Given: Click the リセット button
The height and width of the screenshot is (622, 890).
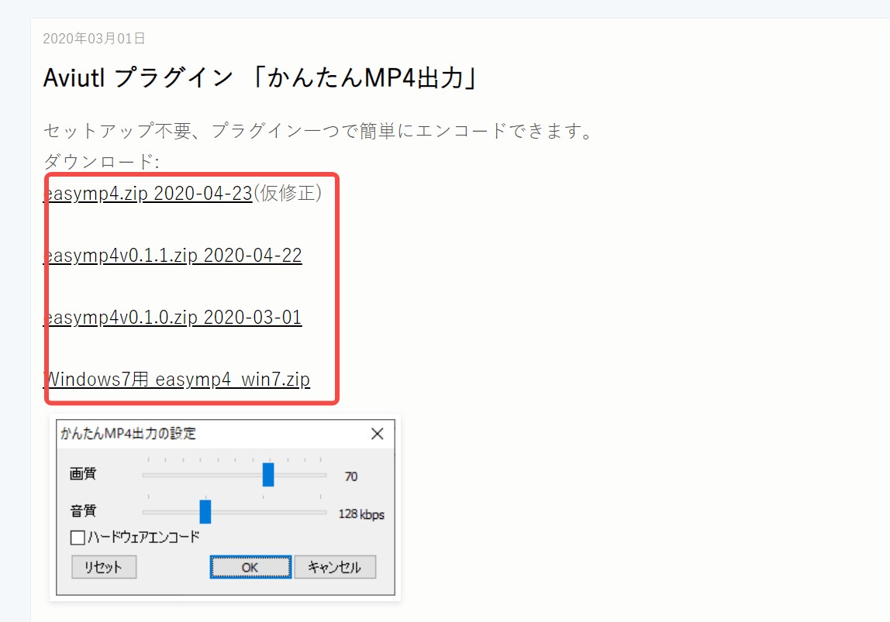Looking at the screenshot, I should point(104,567).
